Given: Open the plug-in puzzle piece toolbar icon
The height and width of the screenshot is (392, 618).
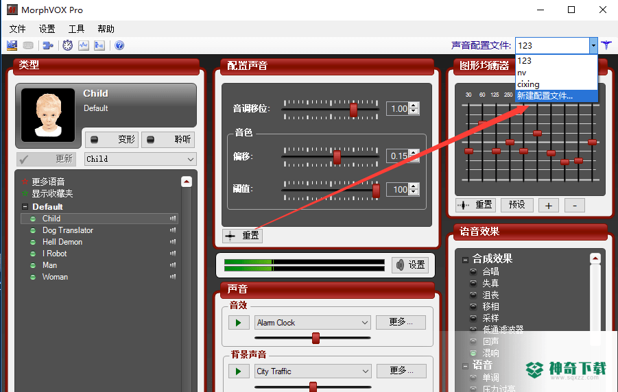Looking at the screenshot, I should (48, 46).
